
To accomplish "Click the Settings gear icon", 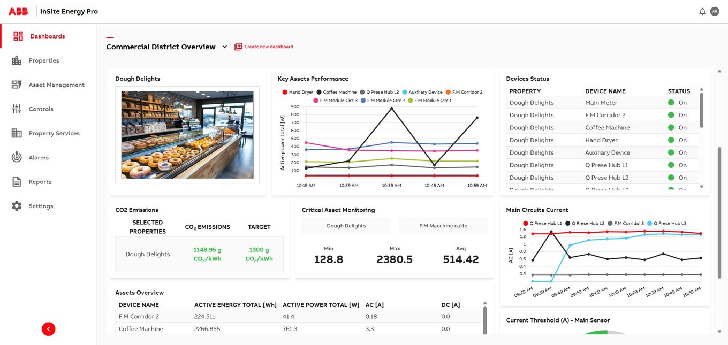I will [17, 206].
